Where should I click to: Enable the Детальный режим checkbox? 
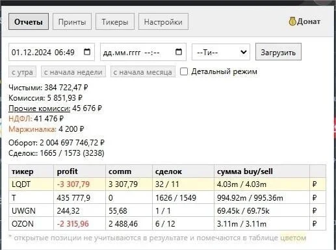(x=184, y=71)
